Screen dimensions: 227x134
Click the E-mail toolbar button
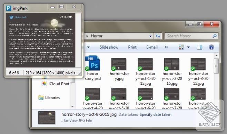[152, 47]
